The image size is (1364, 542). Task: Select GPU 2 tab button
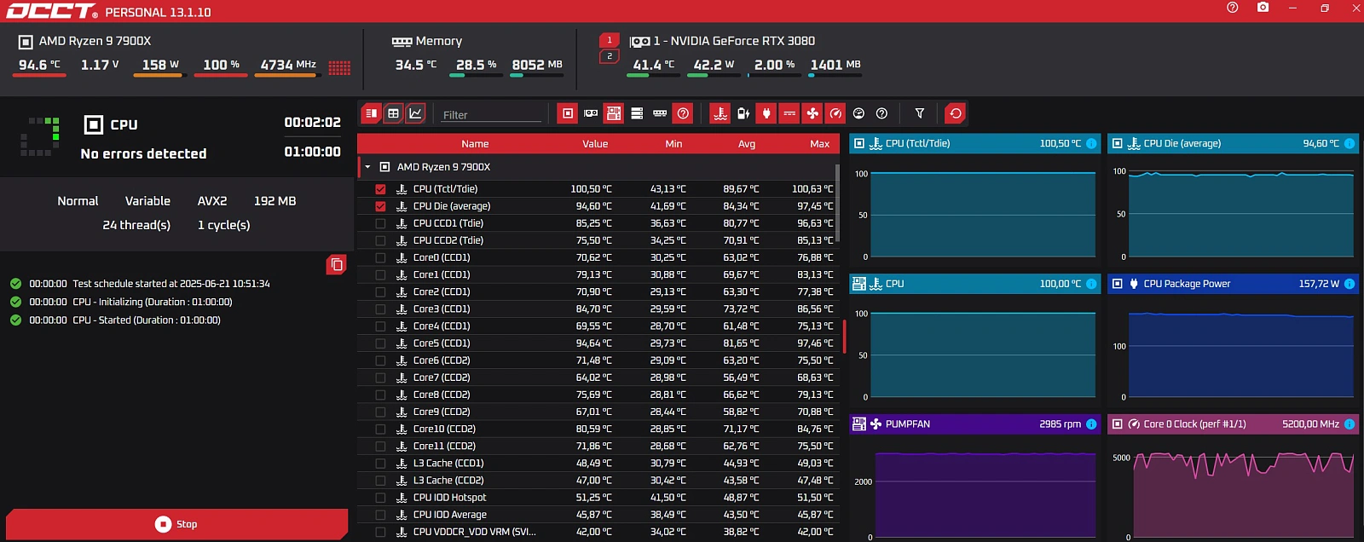click(610, 56)
